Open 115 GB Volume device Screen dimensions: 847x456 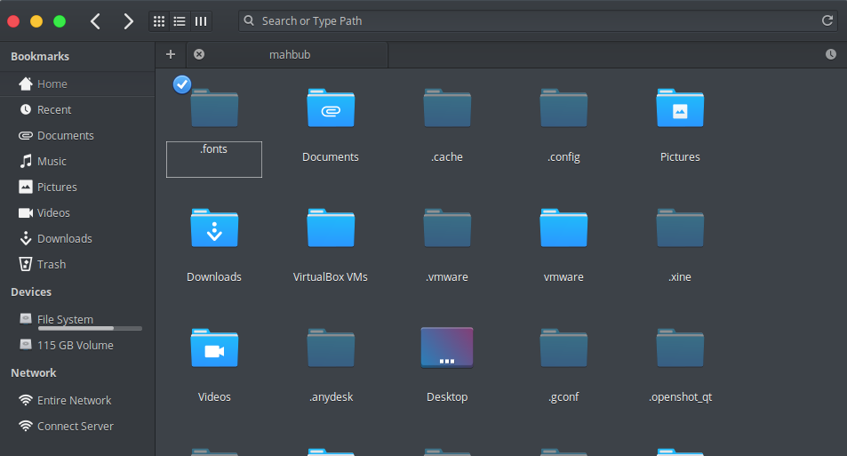pos(78,345)
